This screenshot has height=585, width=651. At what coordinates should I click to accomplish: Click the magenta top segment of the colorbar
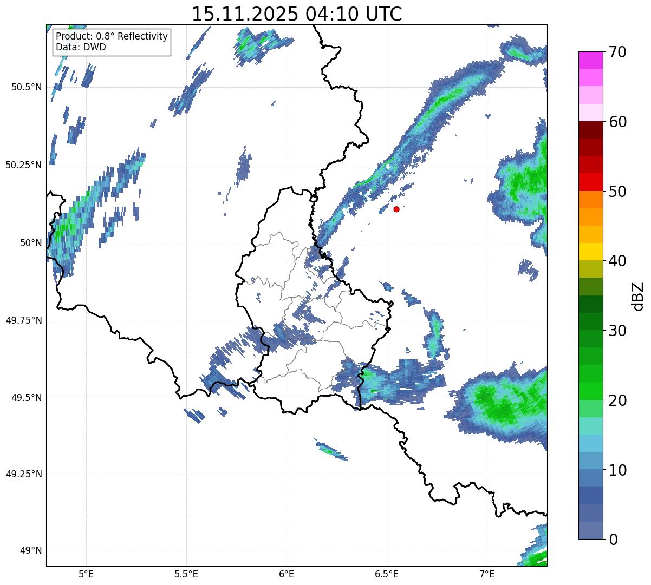pos(590,60)
